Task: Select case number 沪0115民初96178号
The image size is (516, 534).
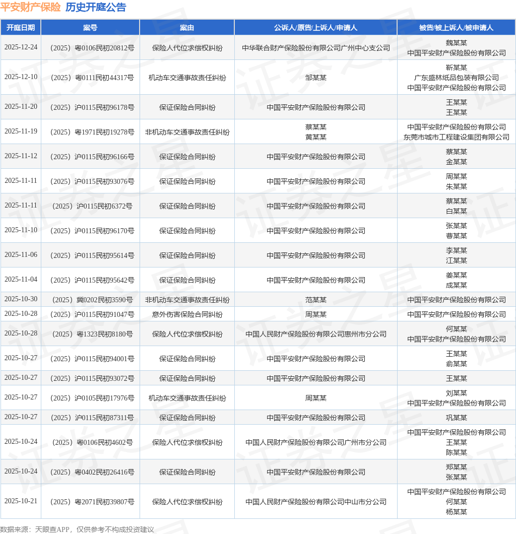Action: pyautogui.click(x=92, y=107)
